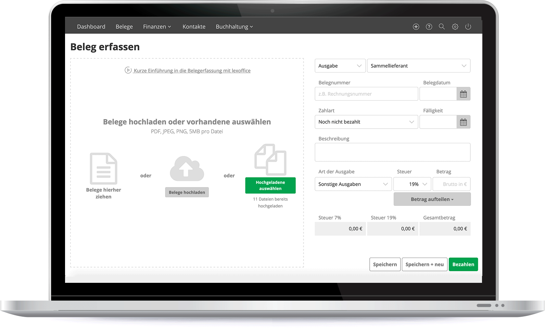The width and height of the screenshot is (545, 329).
Task: Go to the Belege menu item
Action: 124,27
